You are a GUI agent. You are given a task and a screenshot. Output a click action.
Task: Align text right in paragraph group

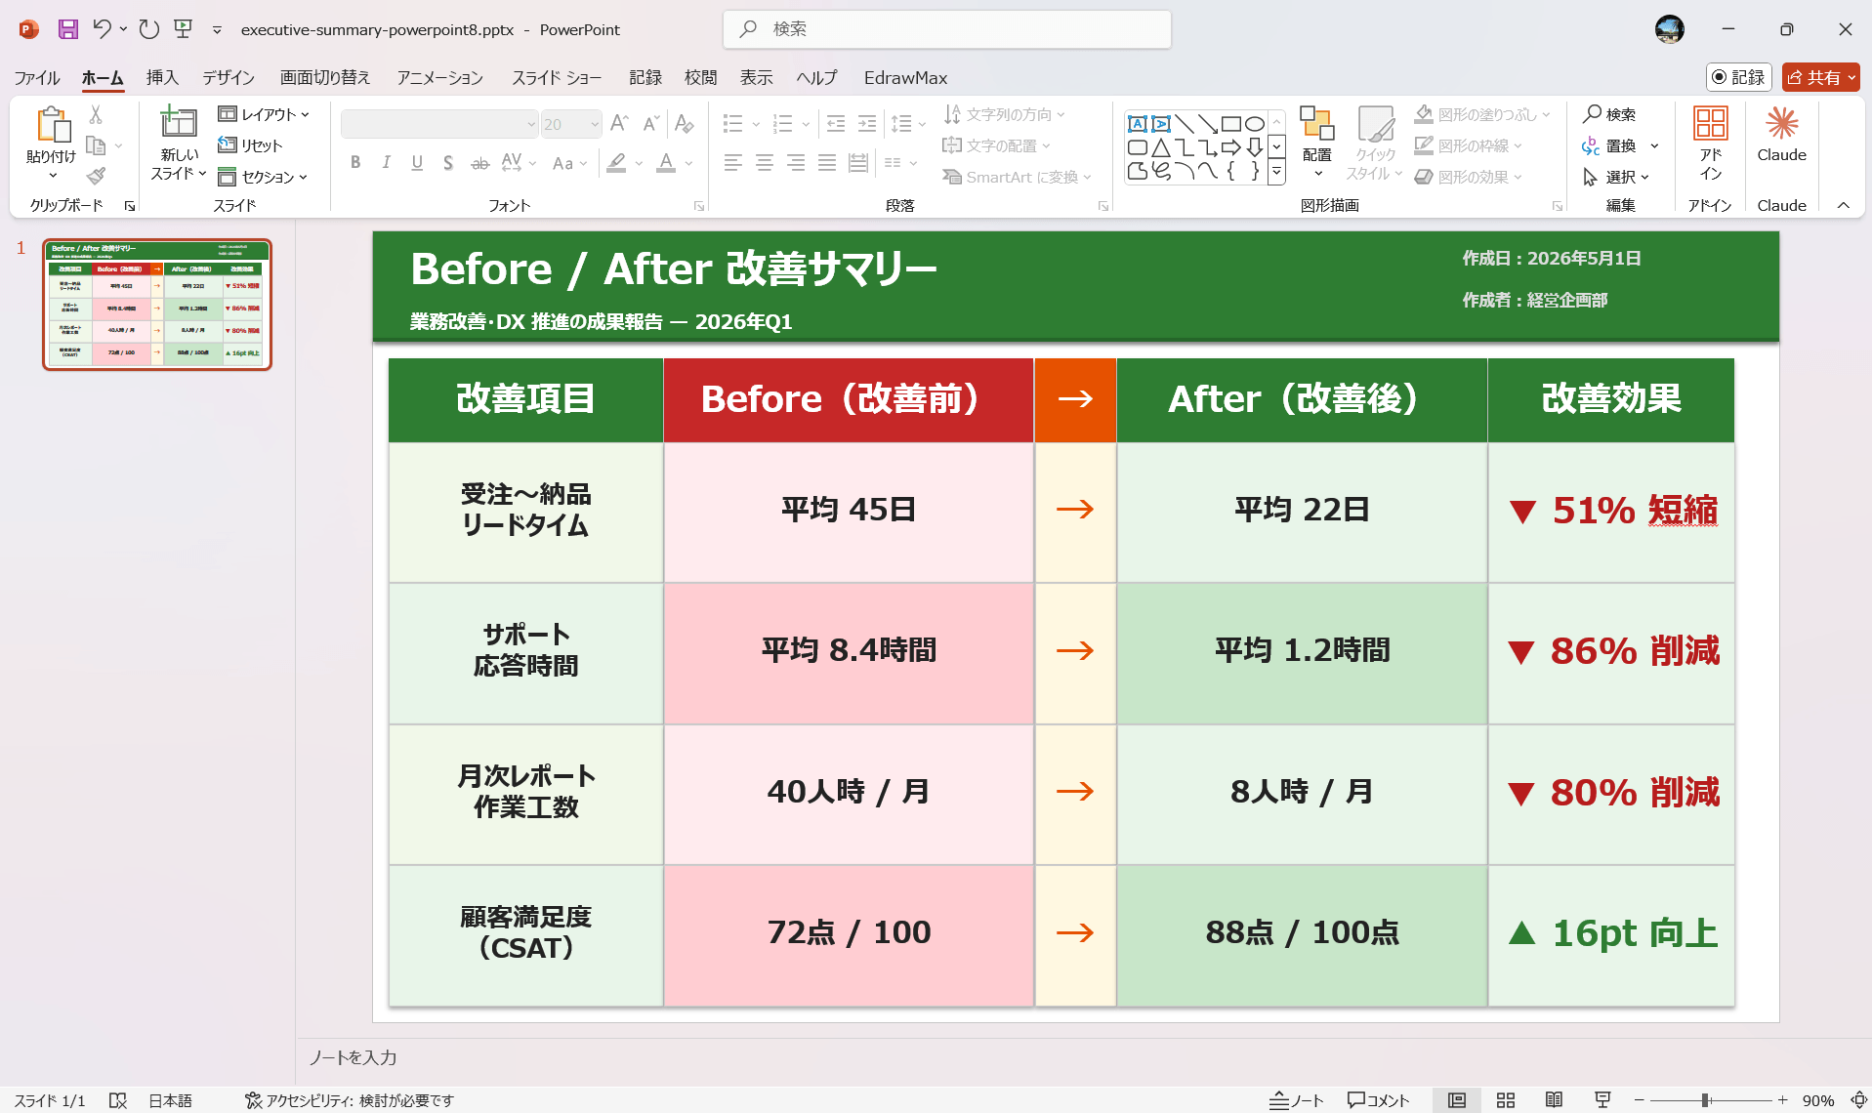[x=796, y=163]
